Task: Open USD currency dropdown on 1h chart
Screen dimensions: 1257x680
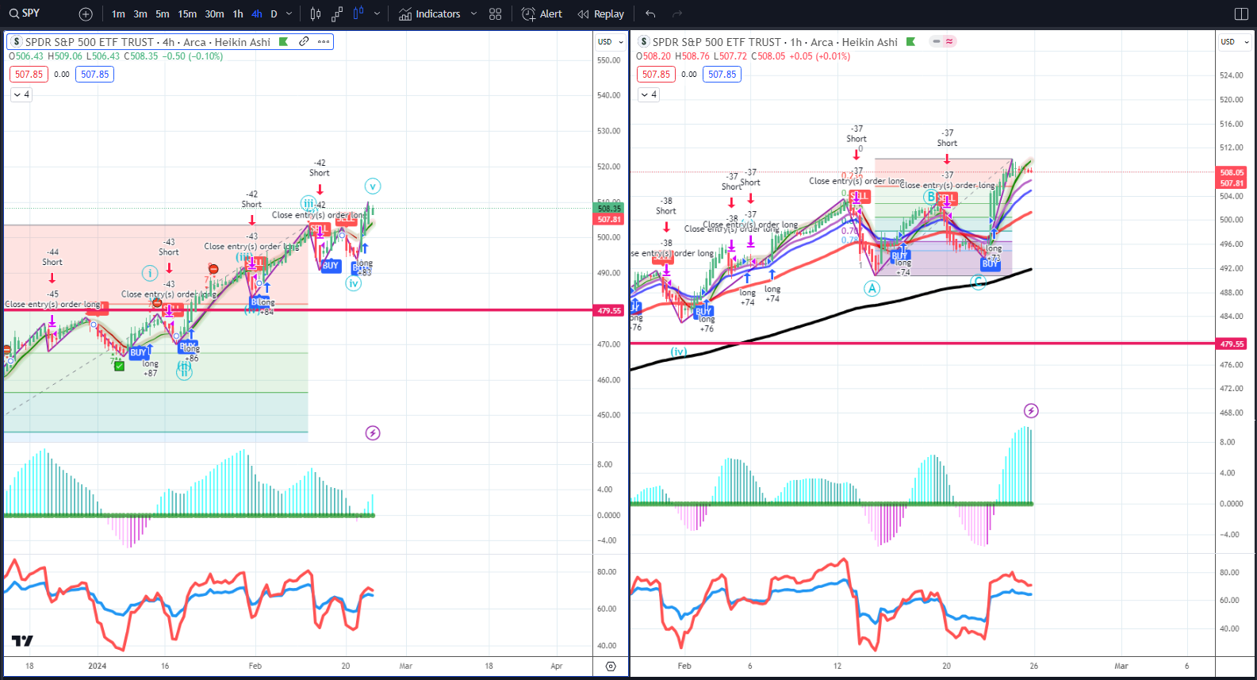Action: 1234,42
